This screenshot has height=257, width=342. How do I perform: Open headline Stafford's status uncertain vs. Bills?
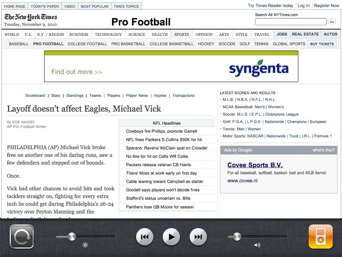click(158, 199)
